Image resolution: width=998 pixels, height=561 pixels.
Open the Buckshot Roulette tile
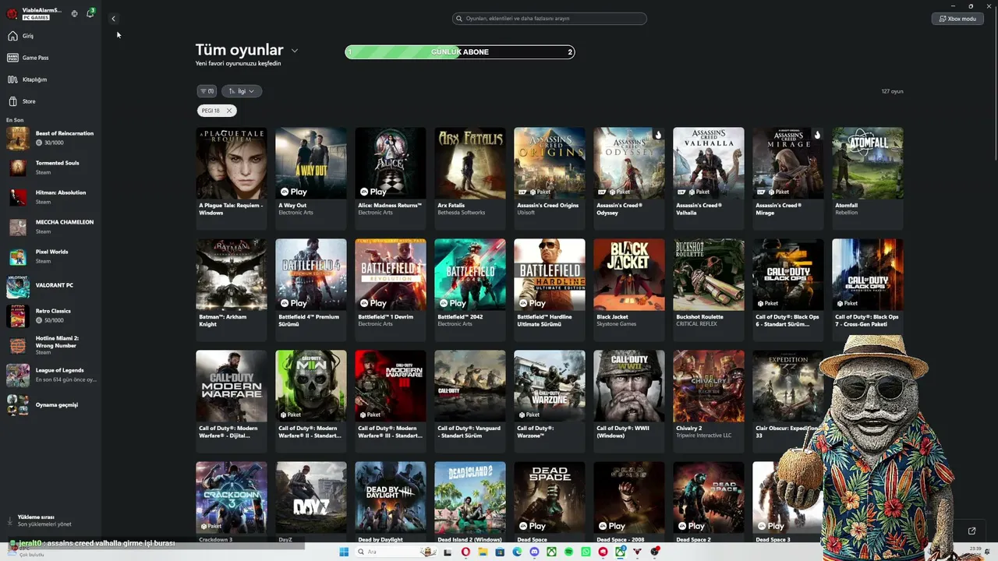709,290
